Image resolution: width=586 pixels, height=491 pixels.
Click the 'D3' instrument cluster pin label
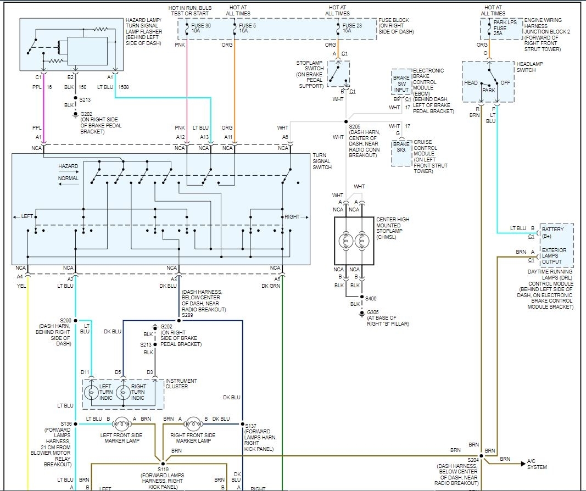(150, 372)
